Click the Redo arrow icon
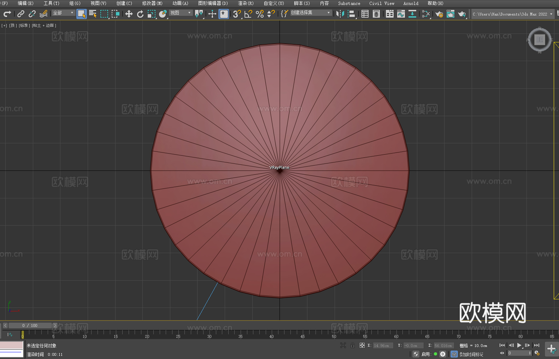Viewport: 559px width, 359px height. click(7, 14)
